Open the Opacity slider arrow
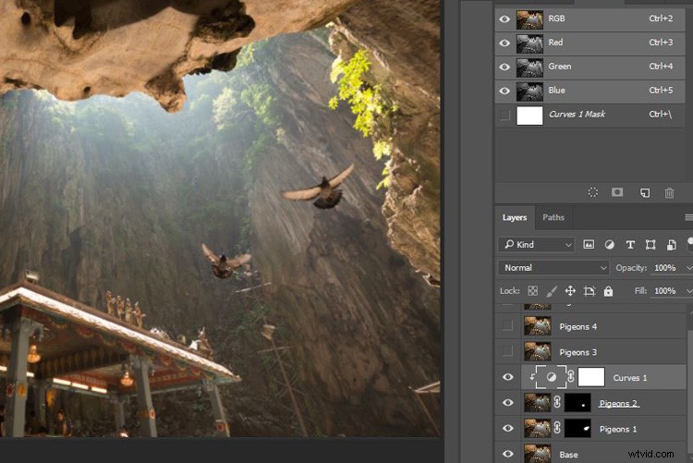 (688, 268)
